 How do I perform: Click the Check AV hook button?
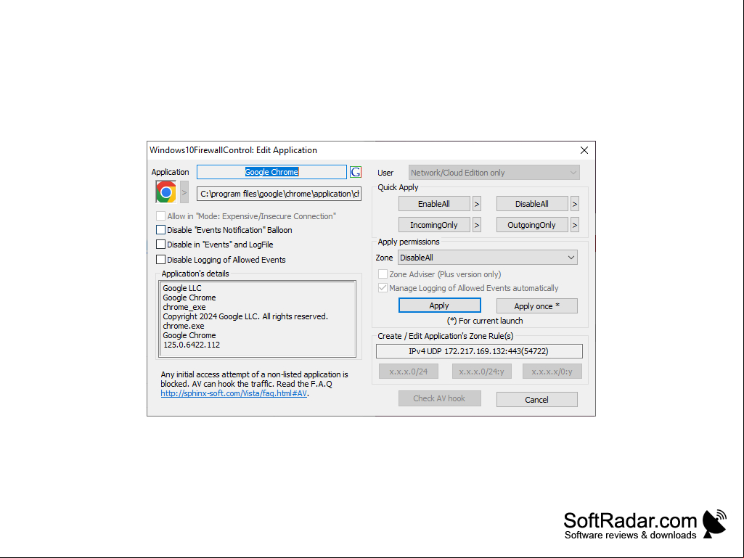[439, 398]
